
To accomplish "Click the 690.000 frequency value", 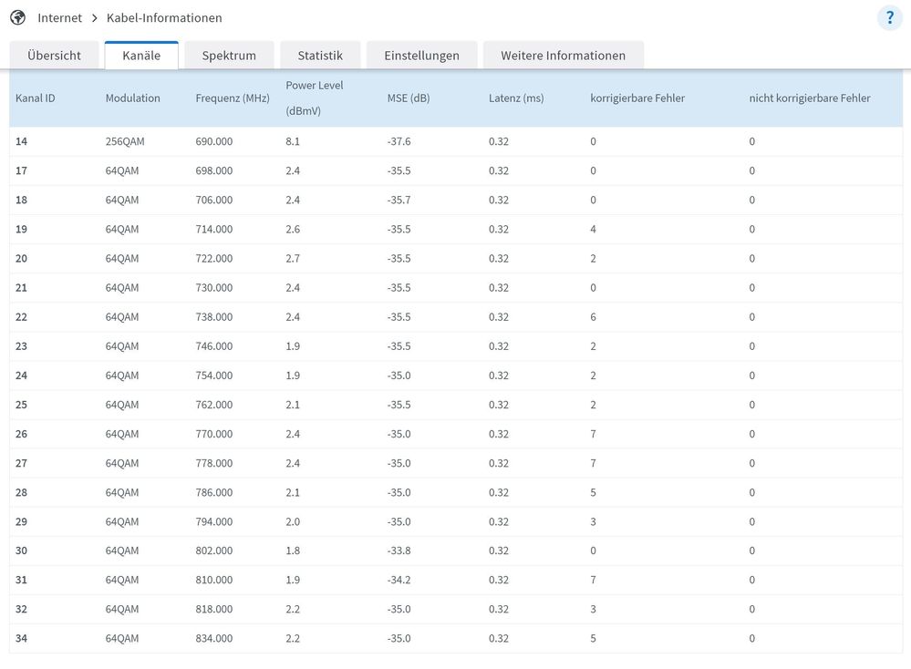I will click(213, 141).
